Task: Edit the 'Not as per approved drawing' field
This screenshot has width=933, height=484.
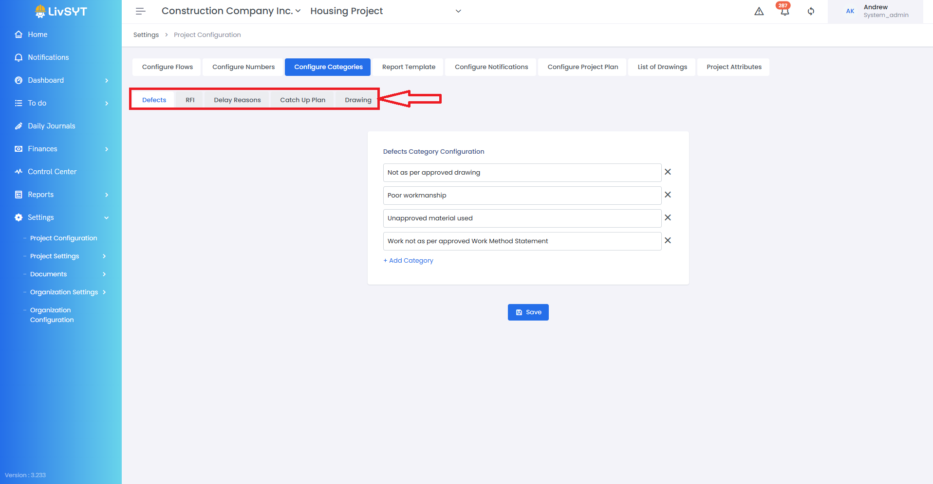Action: pyautogui.click(x=522, y=173)
